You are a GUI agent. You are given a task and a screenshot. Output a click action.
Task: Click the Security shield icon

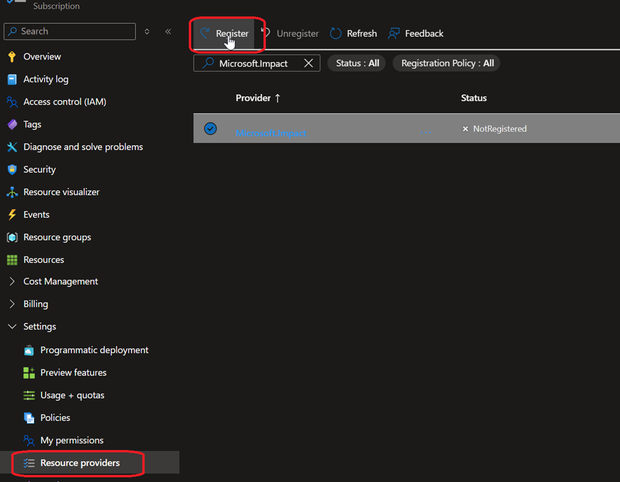coord(12,169)
